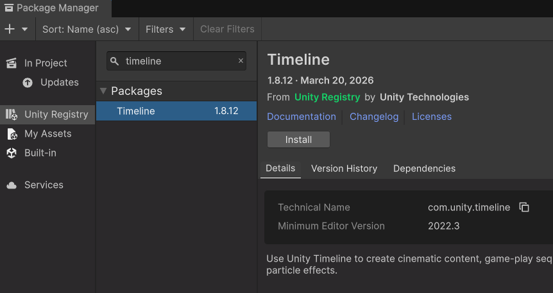Select the Unity Registry icon
Viewport: 553px width, 293px height.
[11, 114]
